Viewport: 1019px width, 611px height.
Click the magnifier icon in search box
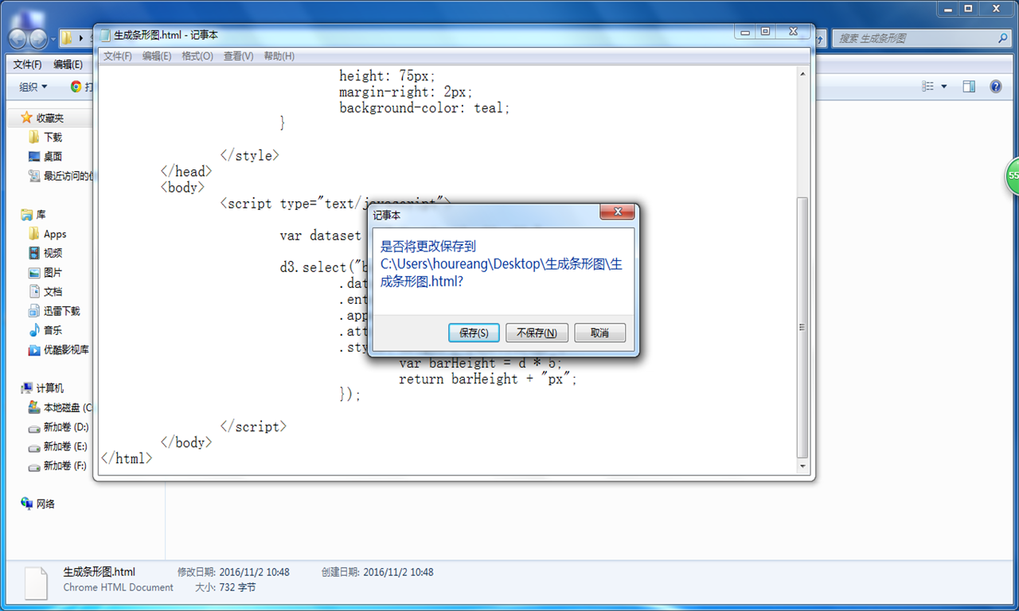click(1002, 38)
